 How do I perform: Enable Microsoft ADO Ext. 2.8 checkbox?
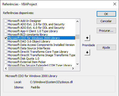point(6,24)
